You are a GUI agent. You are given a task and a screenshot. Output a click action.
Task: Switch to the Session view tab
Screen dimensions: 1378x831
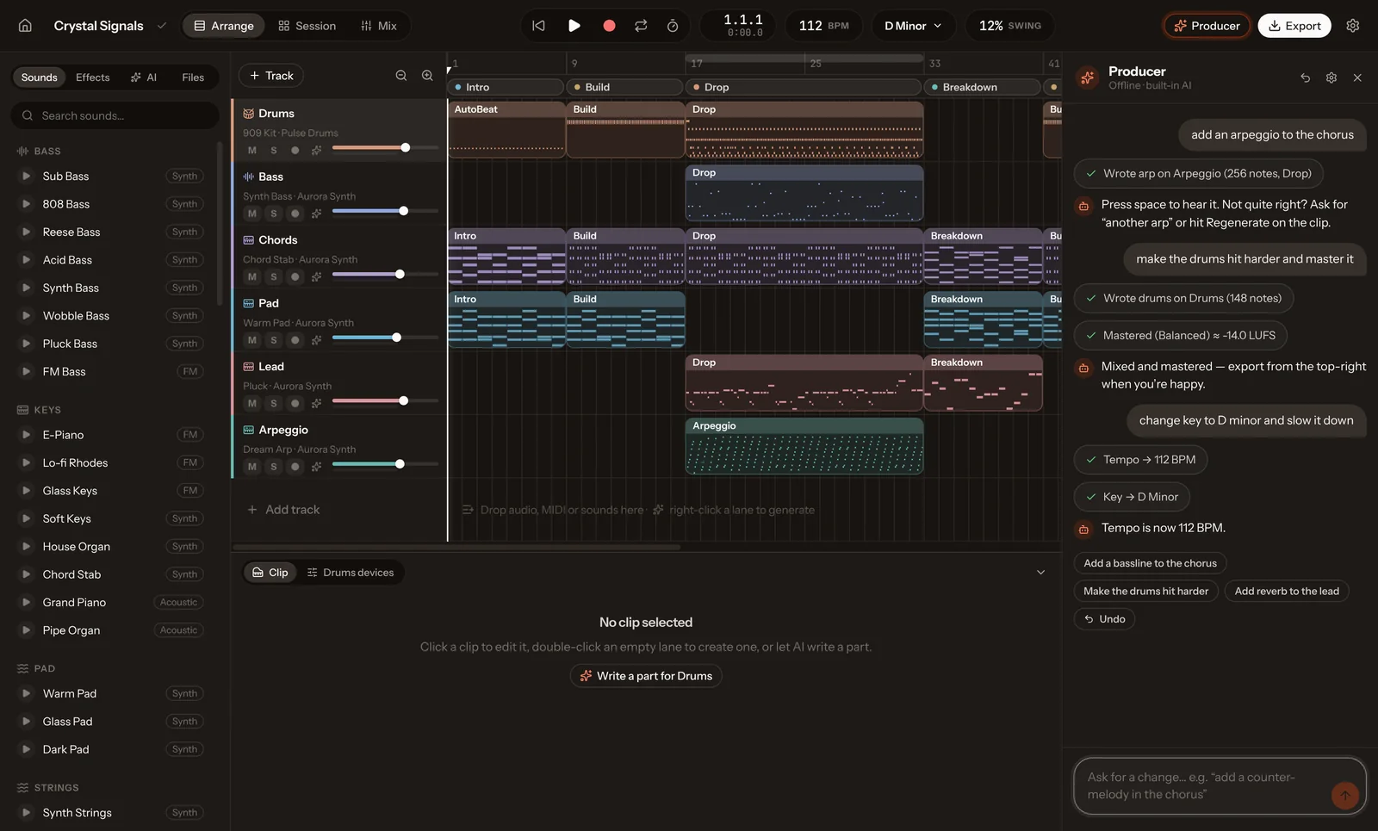(307, 26)
